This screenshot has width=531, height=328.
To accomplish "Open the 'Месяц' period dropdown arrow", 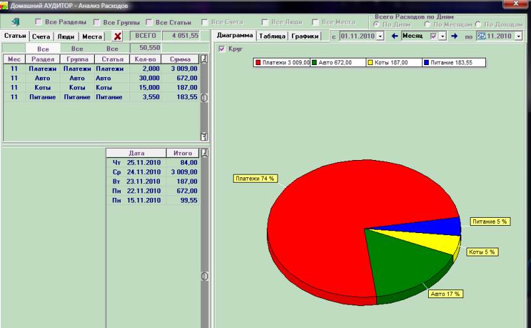I will (443, 36).
